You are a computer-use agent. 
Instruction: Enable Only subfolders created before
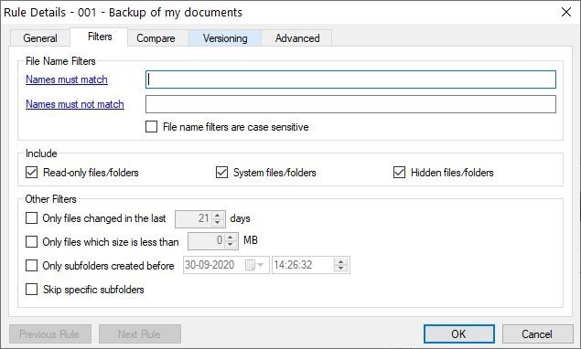pos(31,266)
